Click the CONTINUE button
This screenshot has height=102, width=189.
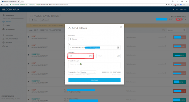(94, 80)
